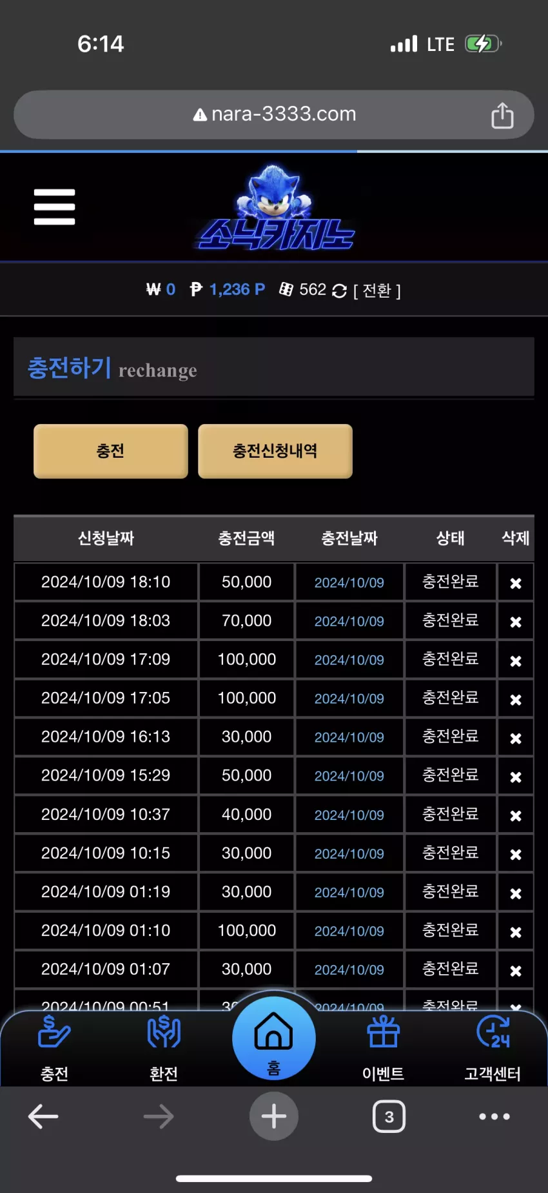Click the points refresh icon
Screen dimensions: 548x1193
click(x=339, y=291)
